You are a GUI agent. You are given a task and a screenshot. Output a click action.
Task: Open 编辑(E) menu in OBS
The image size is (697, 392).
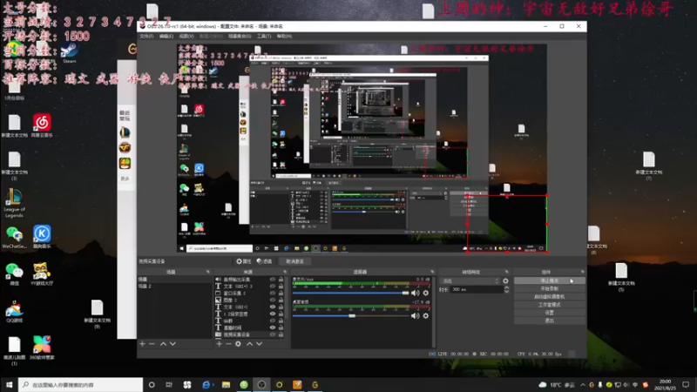click(x=166, y=36)
